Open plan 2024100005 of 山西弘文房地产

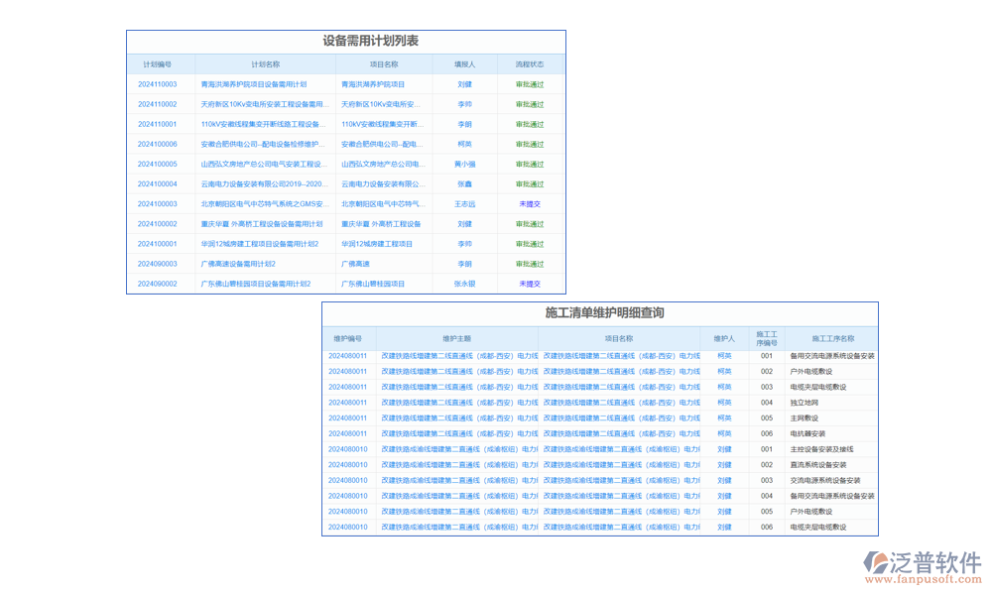(157, 163)
